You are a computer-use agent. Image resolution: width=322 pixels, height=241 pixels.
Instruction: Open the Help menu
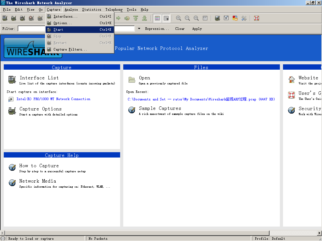tap(144, 9)
